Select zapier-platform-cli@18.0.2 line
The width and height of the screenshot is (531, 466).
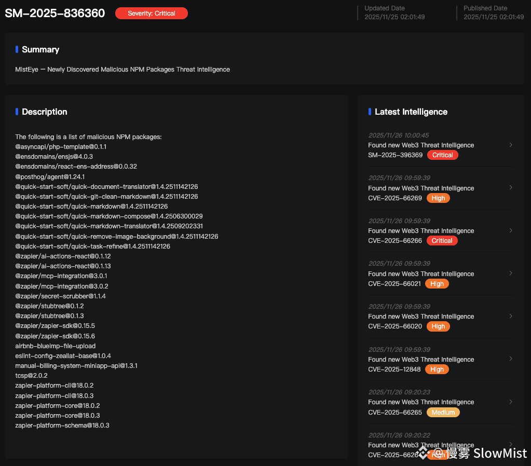click(x=55, y=386)
